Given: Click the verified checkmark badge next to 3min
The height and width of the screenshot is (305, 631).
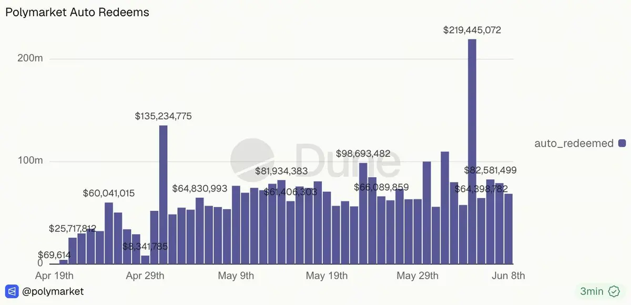Looking at the screenshot, I should 614,291.
